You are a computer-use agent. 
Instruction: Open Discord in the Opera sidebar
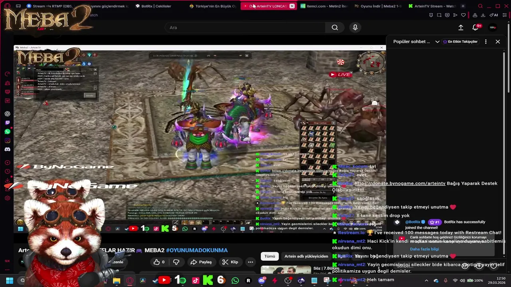click(x=7, y=149)
